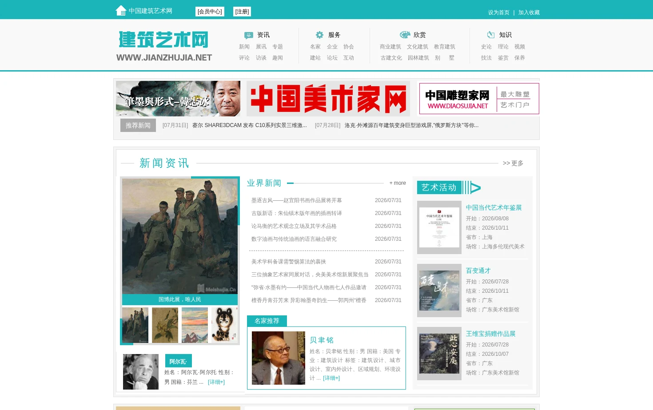Select 论坛 under 服务
This screenshot has width=653, height=410.
click(332, 58)
